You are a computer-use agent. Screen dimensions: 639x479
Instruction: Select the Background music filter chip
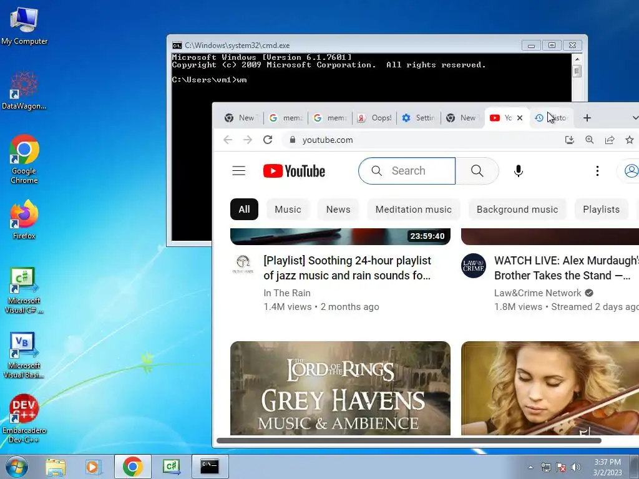click(x=517, y=210)
